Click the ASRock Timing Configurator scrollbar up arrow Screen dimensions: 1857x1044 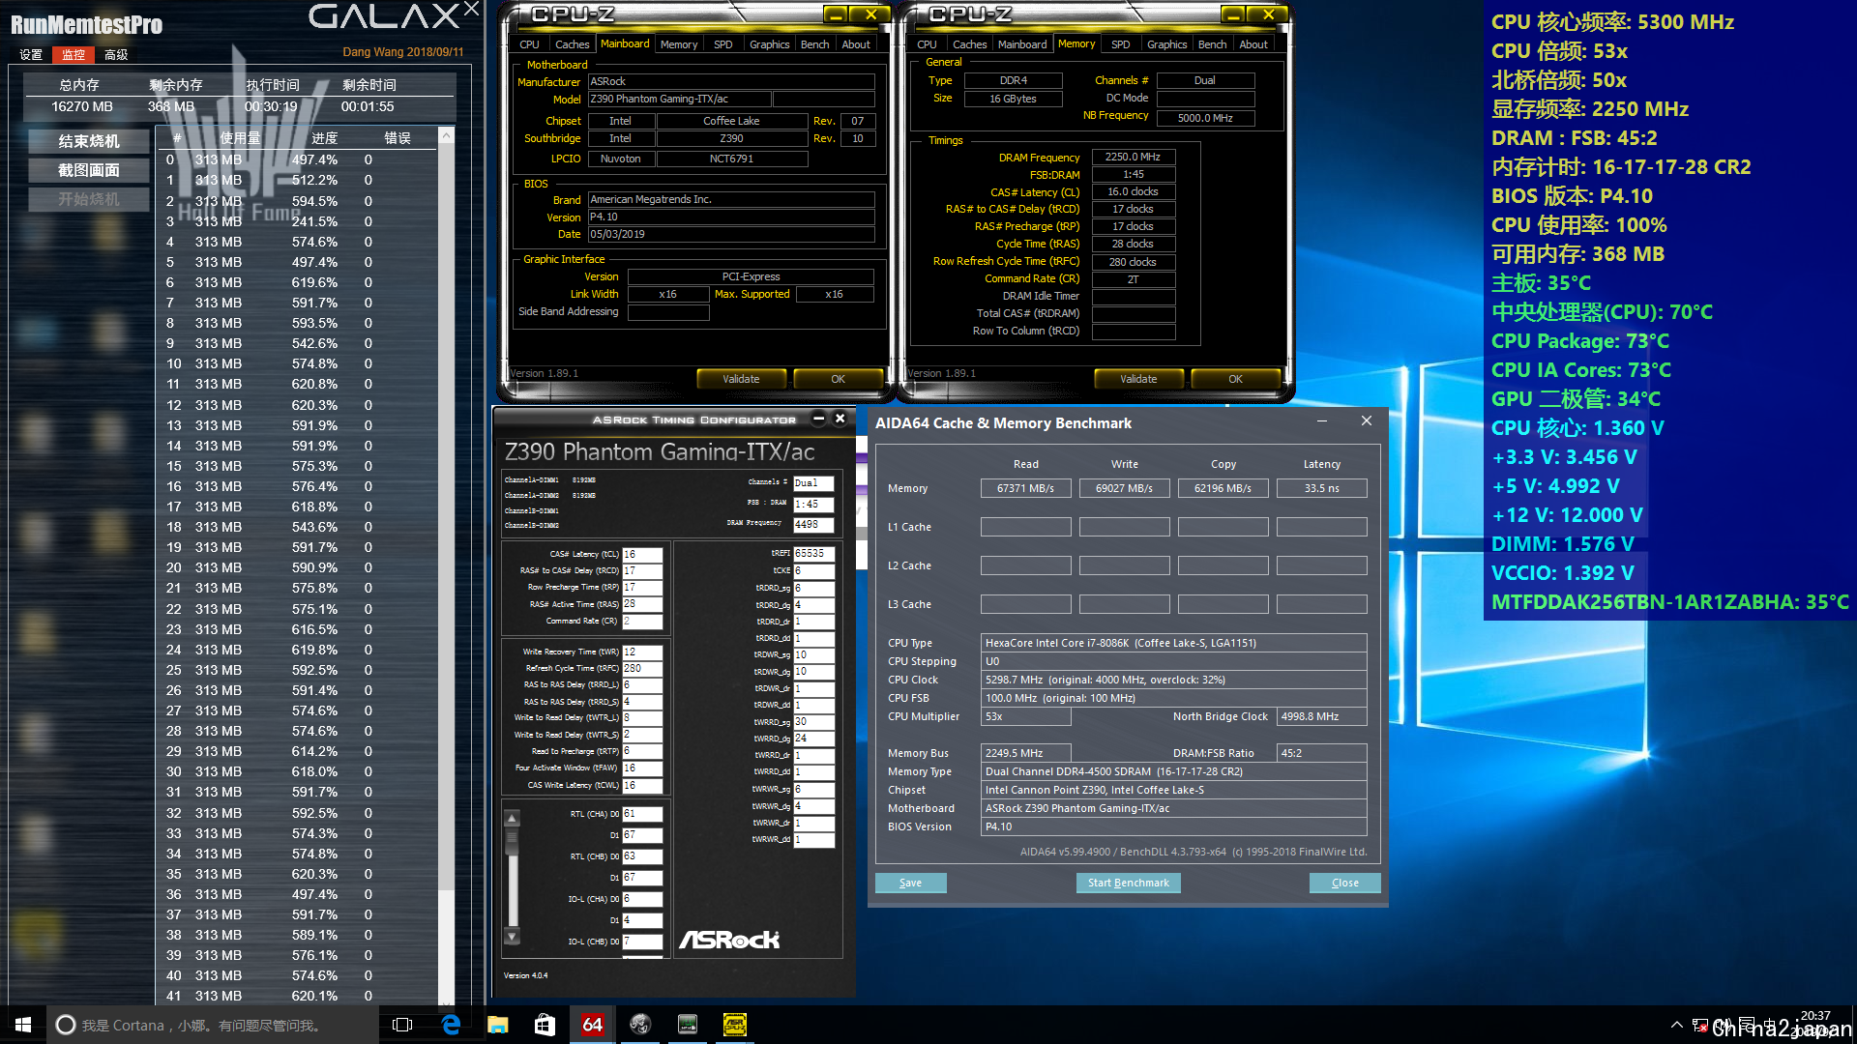pyautogui.click(x=513, y=819)
